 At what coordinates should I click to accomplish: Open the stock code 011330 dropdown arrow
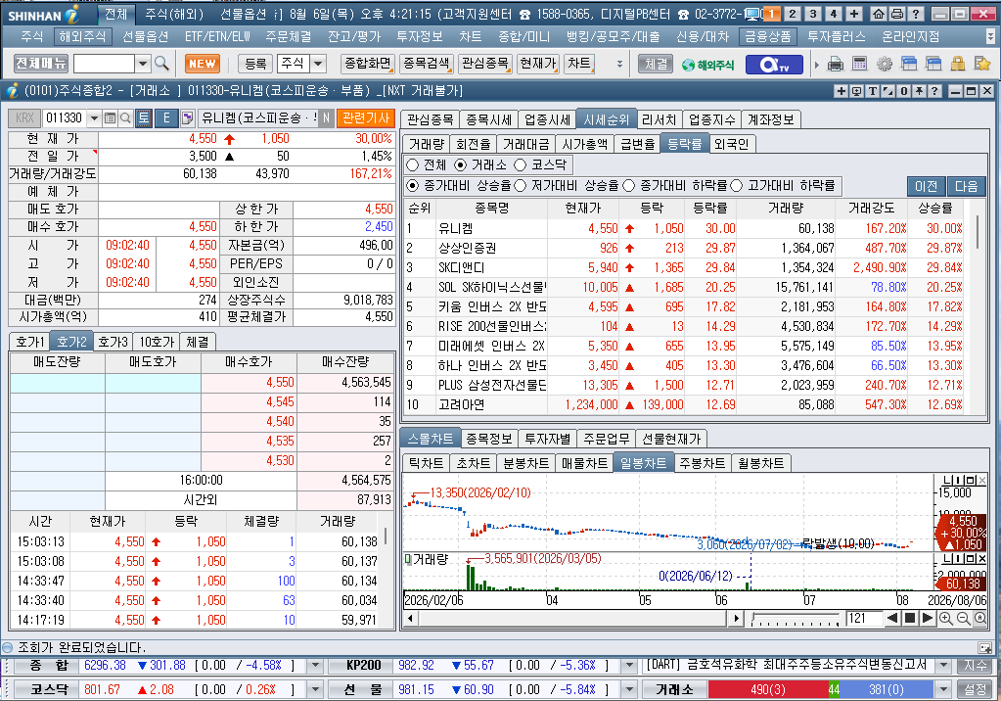coord(95,118)
